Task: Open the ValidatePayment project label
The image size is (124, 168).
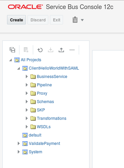Action: [x=45, y=144]
